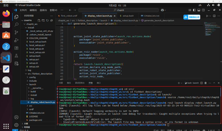Split the terminal pane
This screenshot has height=131, width=222.
click(x=202, y=83)
